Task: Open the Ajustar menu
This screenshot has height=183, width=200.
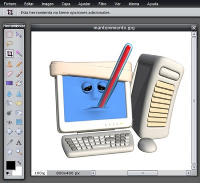Action: [x=84, y=4]
